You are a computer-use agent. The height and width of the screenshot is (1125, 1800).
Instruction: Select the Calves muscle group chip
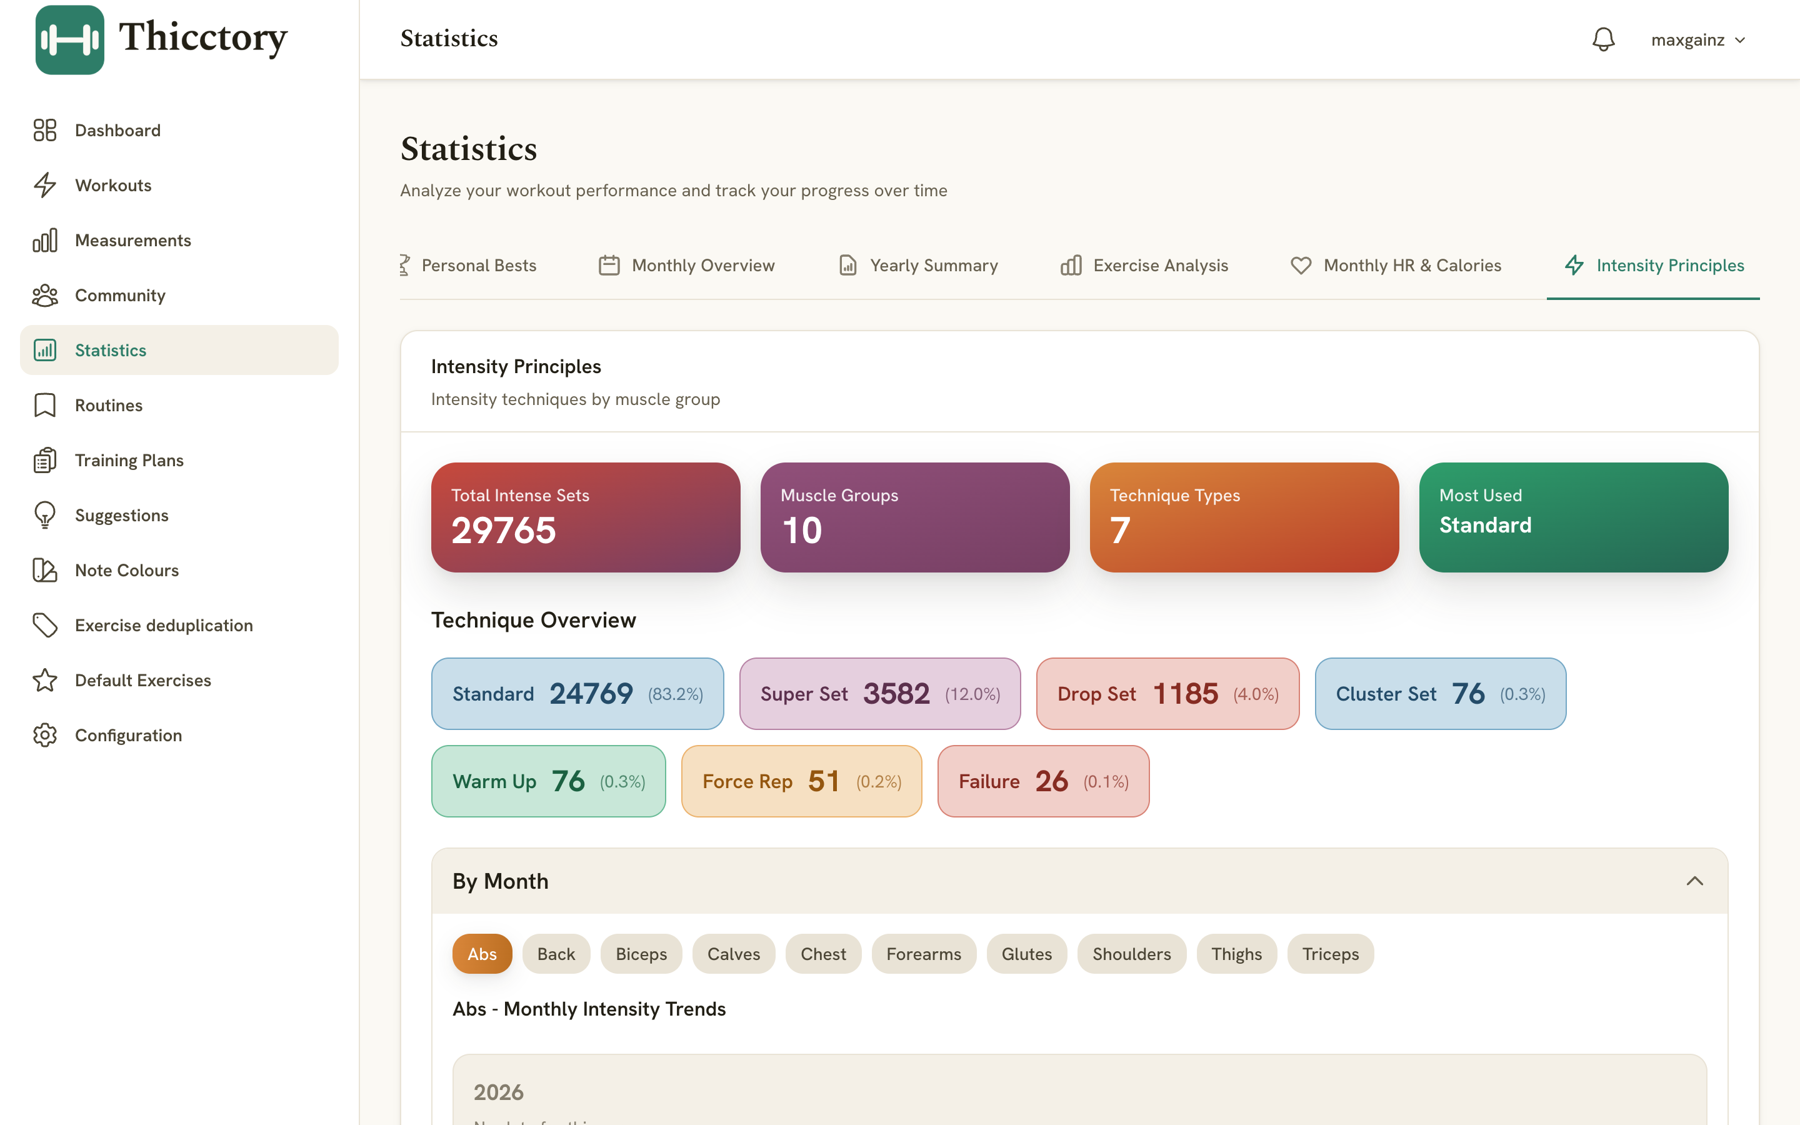pos(733,954)
